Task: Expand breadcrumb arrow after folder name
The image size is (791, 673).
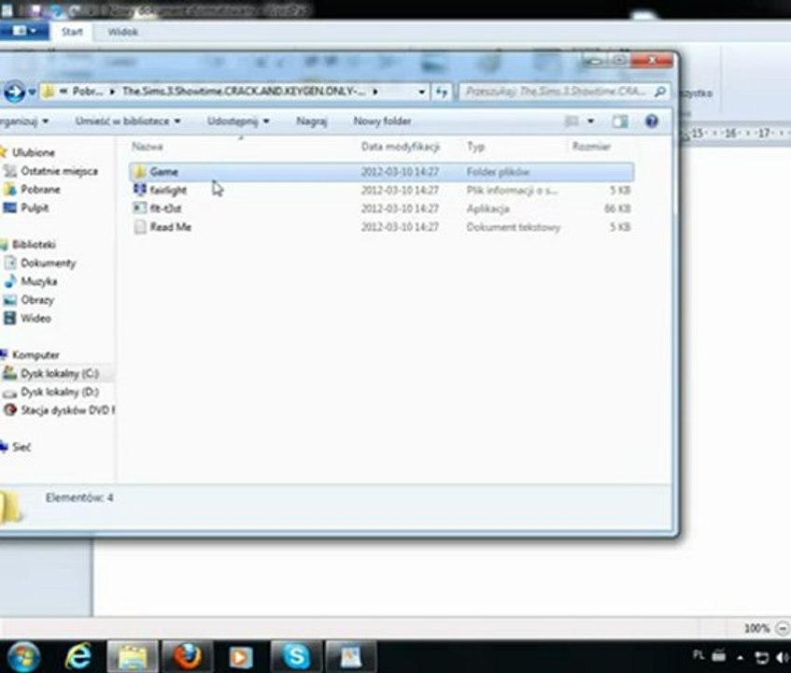Action: (x=374, y=92)
